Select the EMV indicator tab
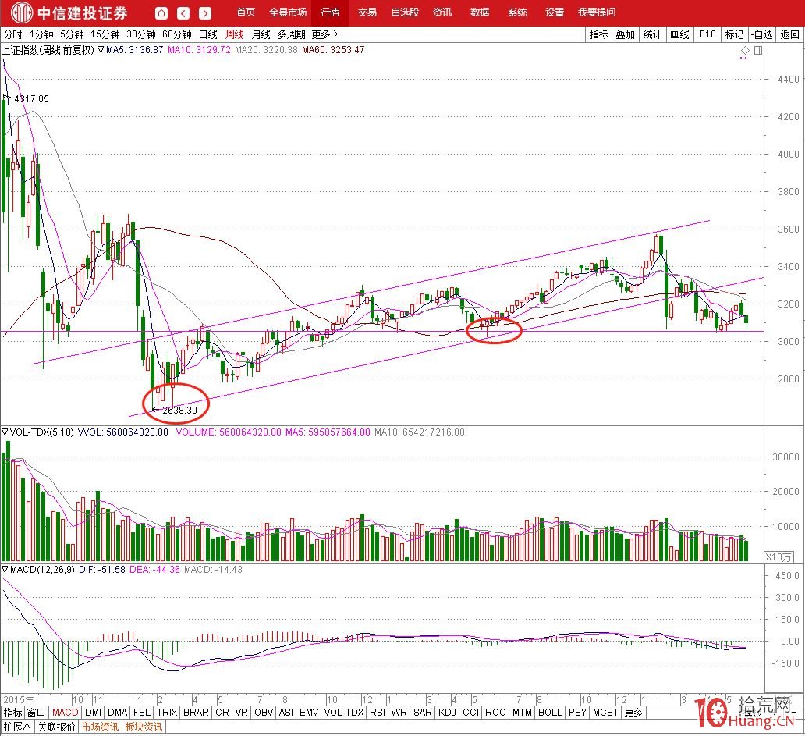The width and height of the screenshot is (805, 736). click(x=309, y=713)
